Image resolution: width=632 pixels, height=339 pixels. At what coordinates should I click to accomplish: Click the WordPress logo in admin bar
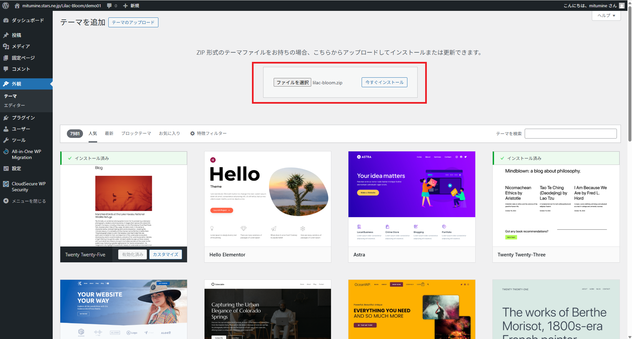[6, 6]
